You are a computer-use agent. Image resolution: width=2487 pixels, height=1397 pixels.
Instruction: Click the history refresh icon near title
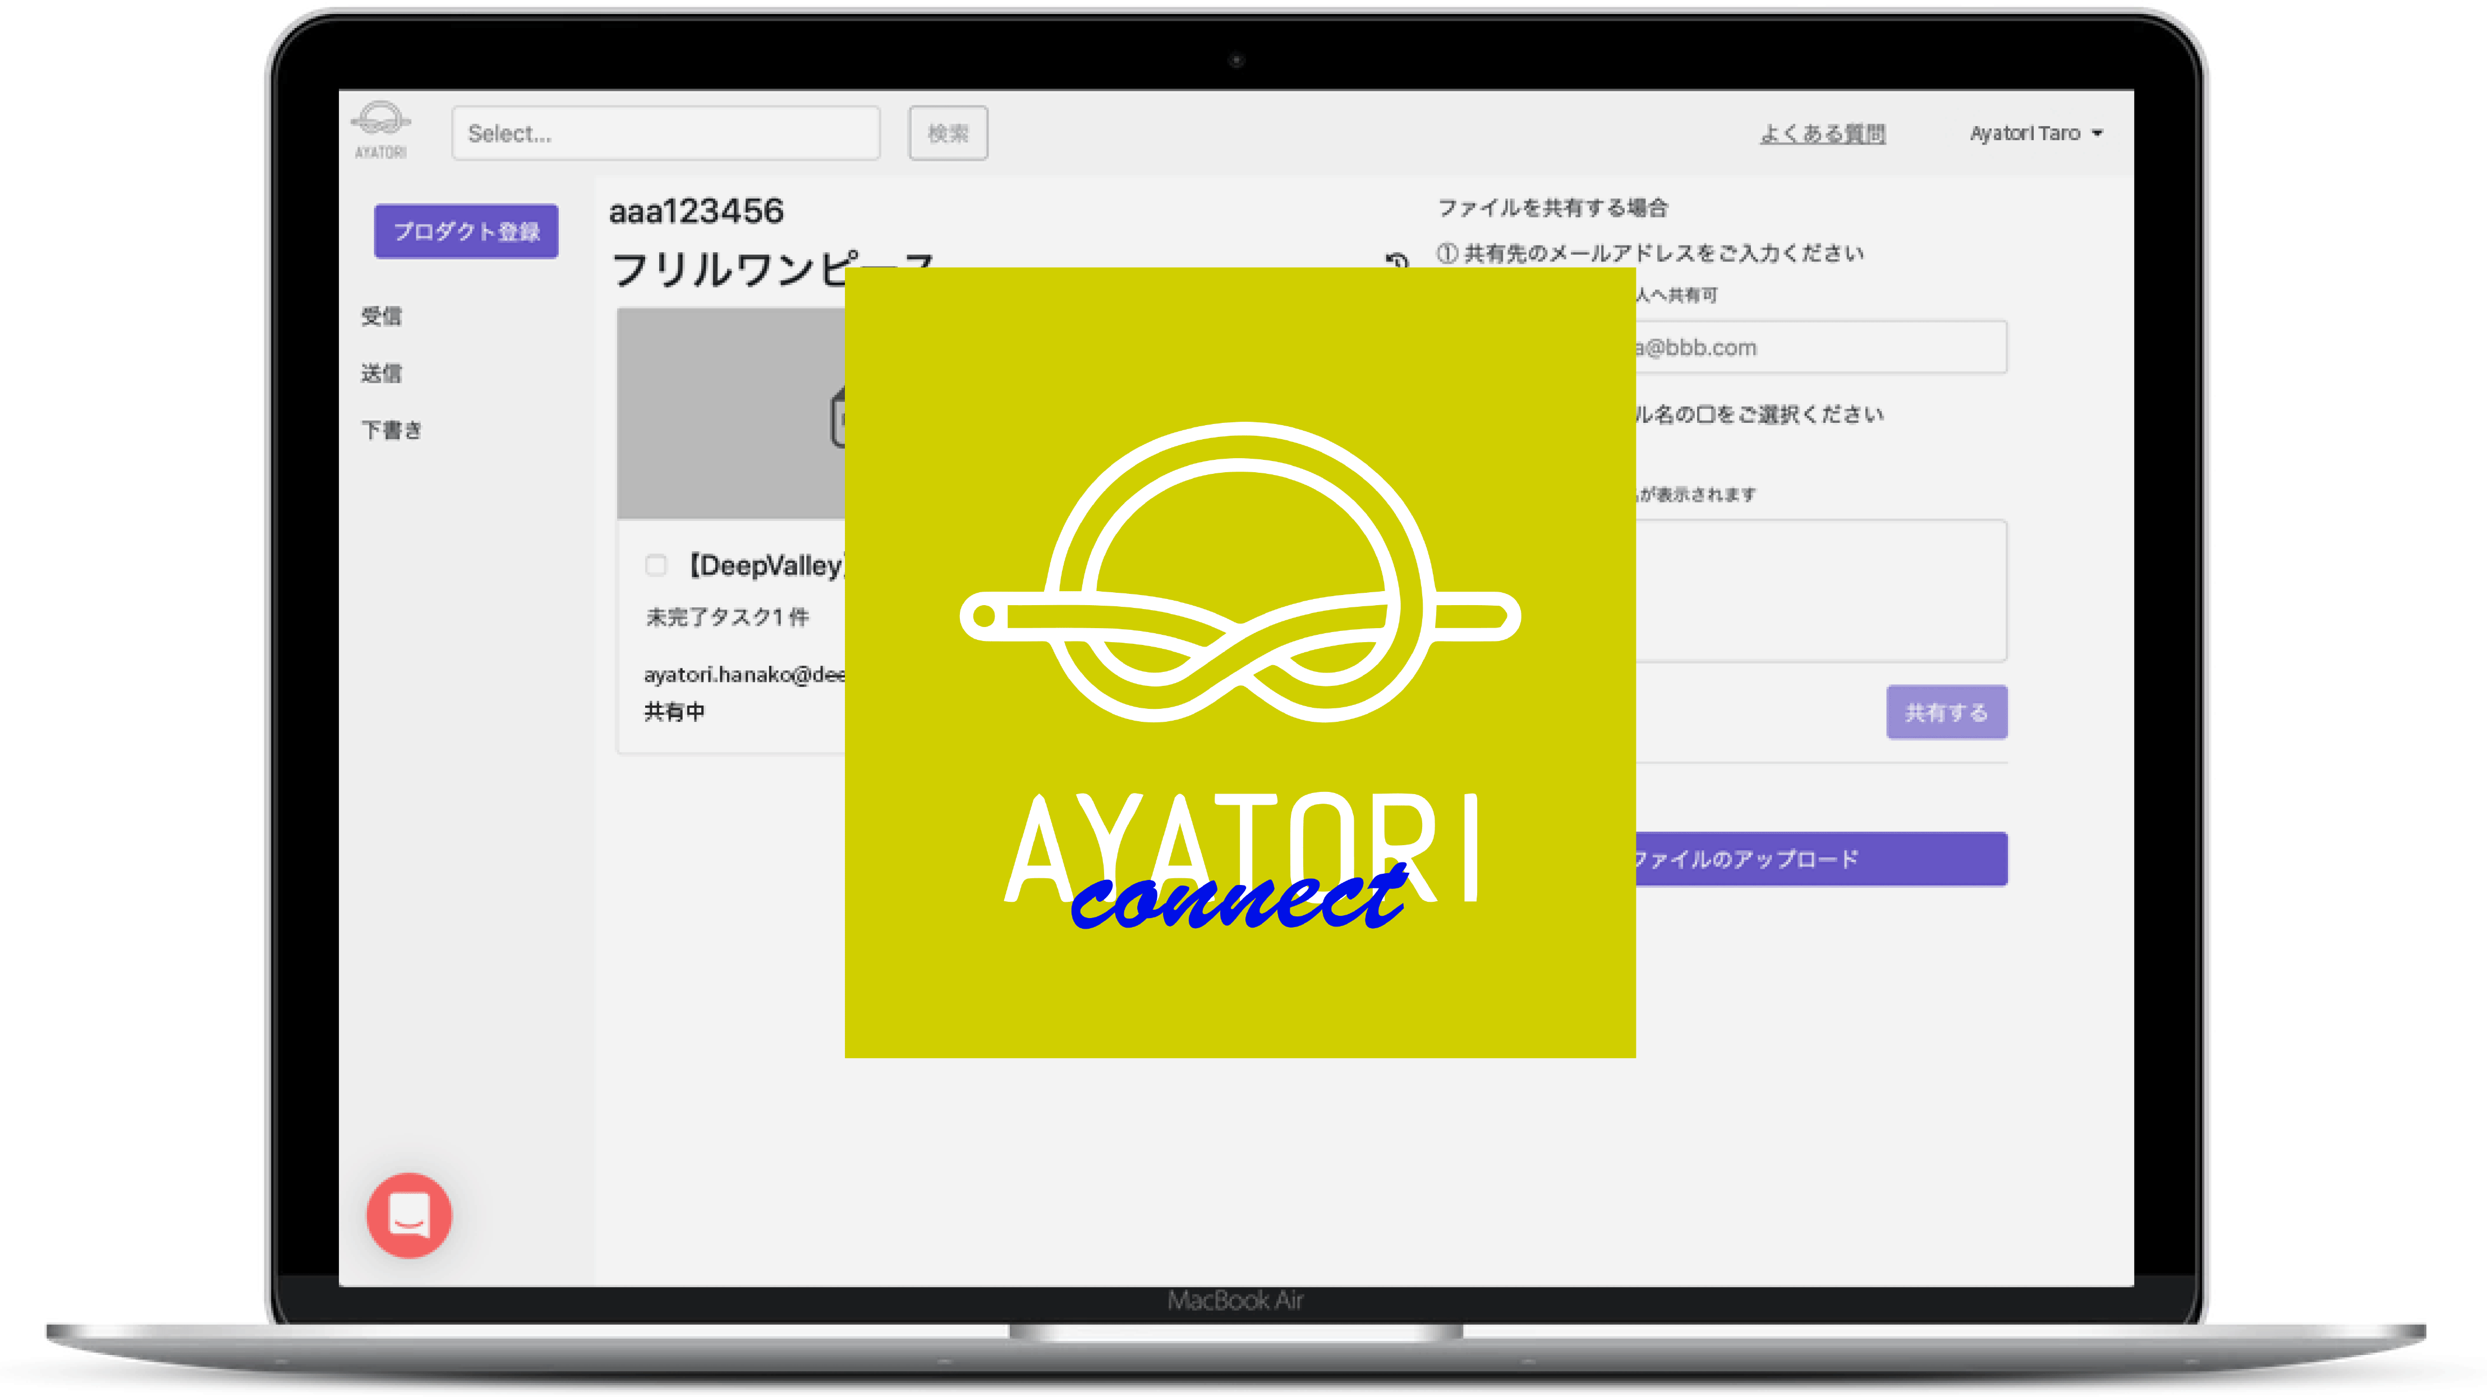[x=1397, y=260]
